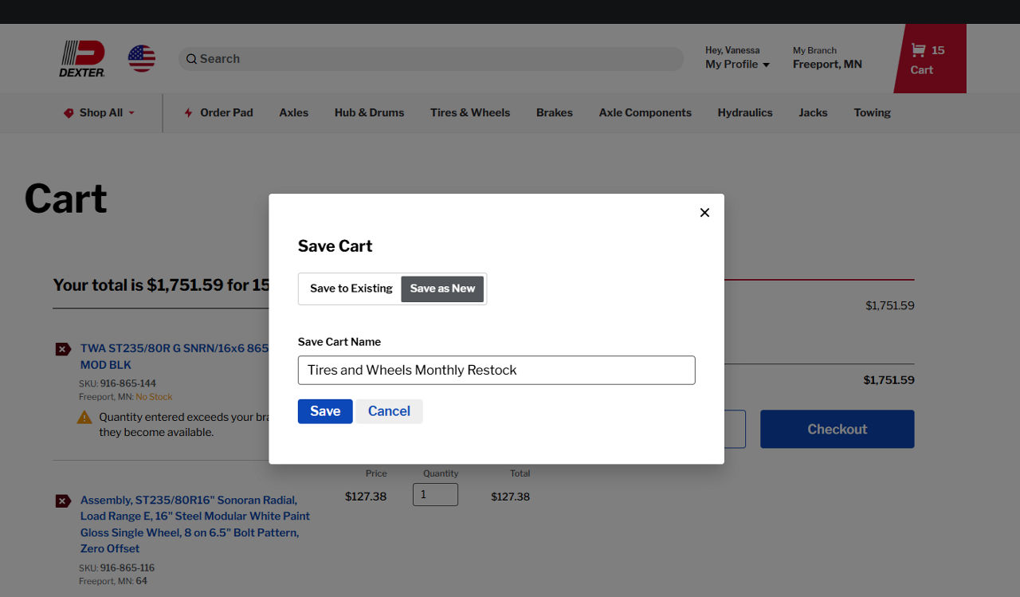Open the Towing category

pos(873,113)
